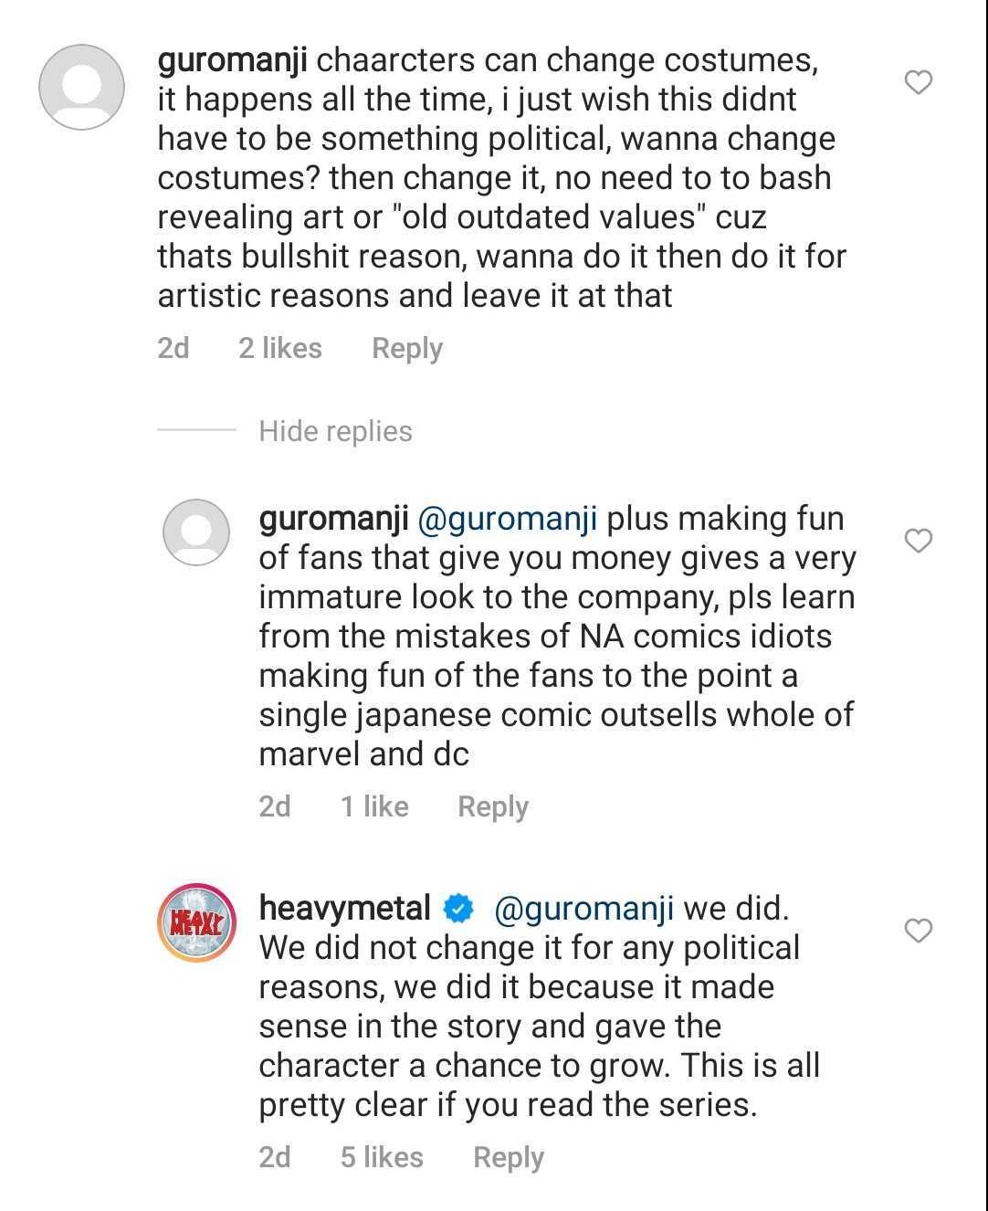Tap the 2d timestamp on heavymetal's reply

[x=274, y=1157]
